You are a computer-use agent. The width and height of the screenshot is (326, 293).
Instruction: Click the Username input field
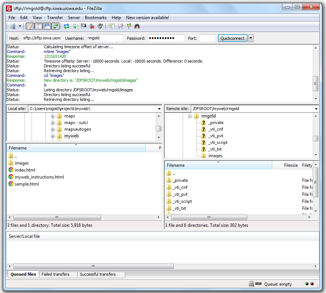pos(105,38)
